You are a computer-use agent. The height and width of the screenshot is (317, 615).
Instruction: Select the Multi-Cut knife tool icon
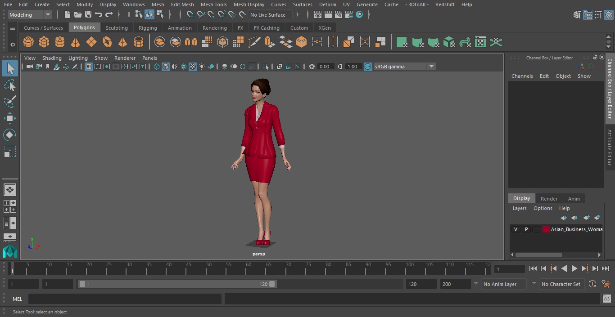click(x=254, y=42)
